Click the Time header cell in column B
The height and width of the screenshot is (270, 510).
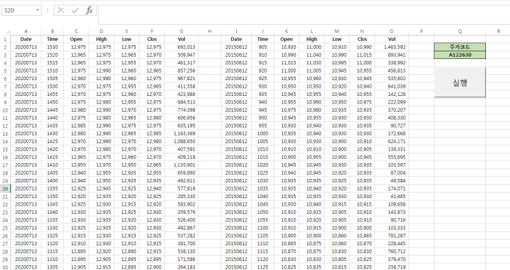pos(52,39)
